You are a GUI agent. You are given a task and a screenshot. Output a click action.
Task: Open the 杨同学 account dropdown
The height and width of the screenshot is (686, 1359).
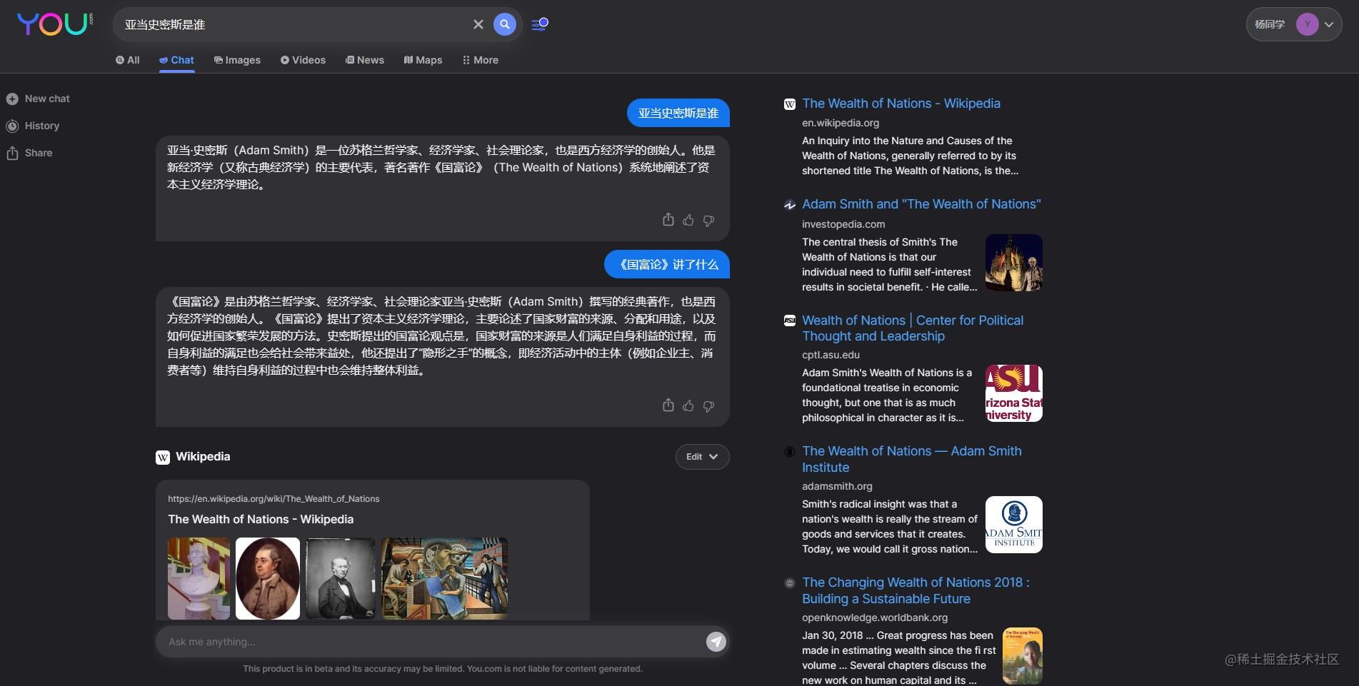click(x=1293, y=24)
